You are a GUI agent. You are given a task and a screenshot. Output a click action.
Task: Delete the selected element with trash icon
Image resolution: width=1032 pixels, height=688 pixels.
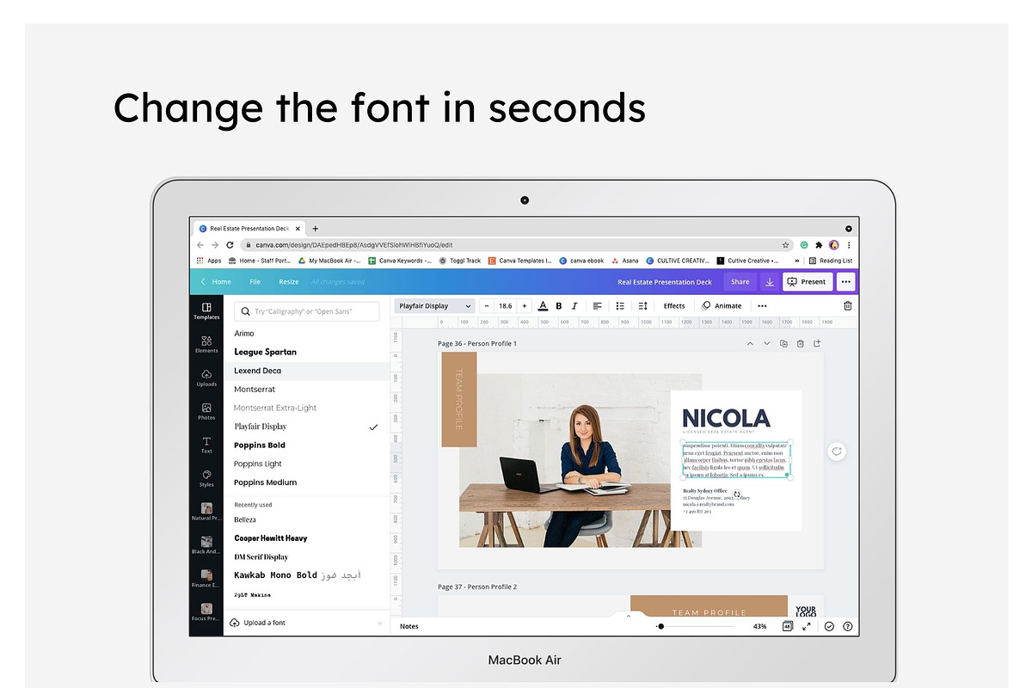click(x=848, y=305)
